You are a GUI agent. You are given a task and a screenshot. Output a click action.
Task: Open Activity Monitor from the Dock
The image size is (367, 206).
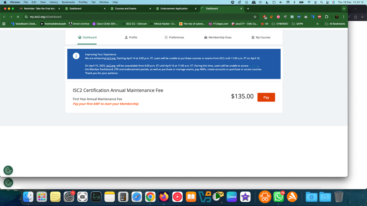96,197
